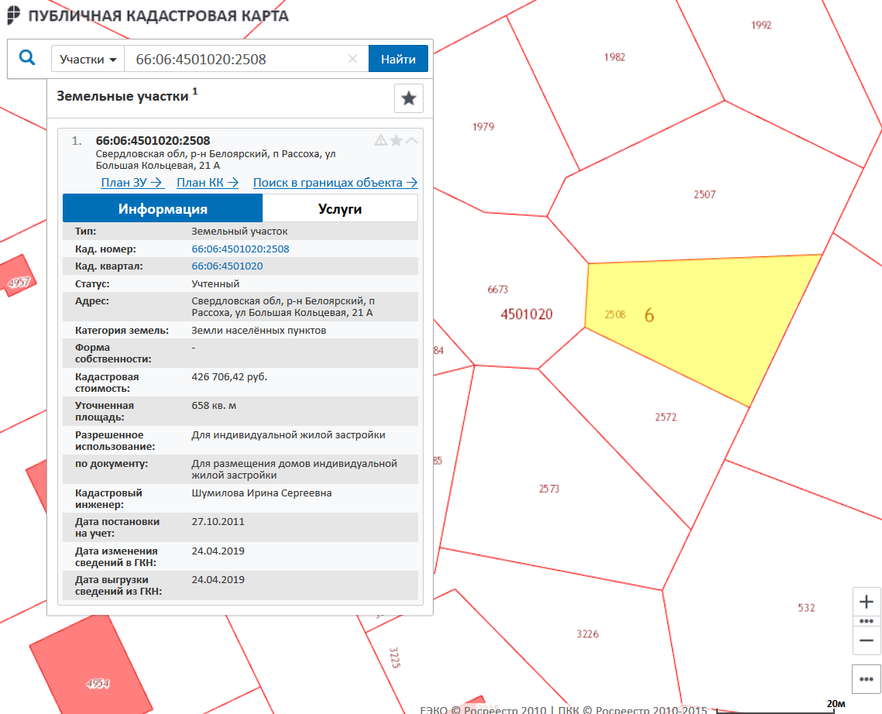Open the map tools three-dot menu button
The width and height of the screenshot is (882, 714).
[867, 679]
